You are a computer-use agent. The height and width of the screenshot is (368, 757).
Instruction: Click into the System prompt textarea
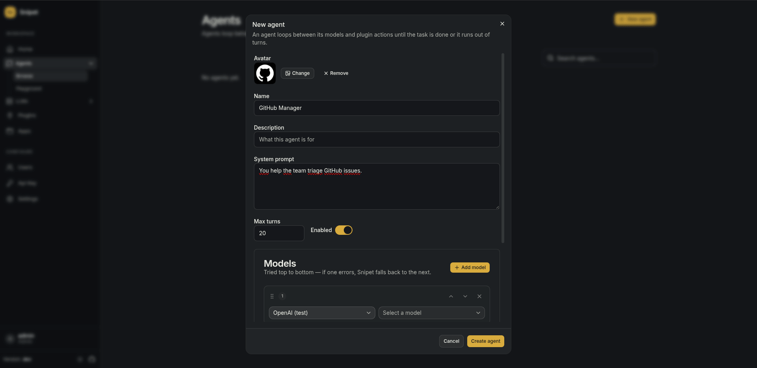tap(377, 186)
